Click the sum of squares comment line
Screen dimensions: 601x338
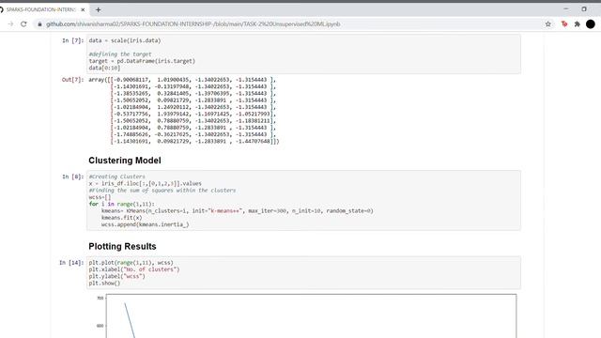point(162,191)
